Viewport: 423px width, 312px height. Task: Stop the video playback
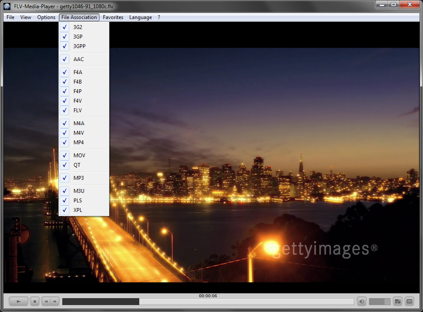tap(35, 301)
